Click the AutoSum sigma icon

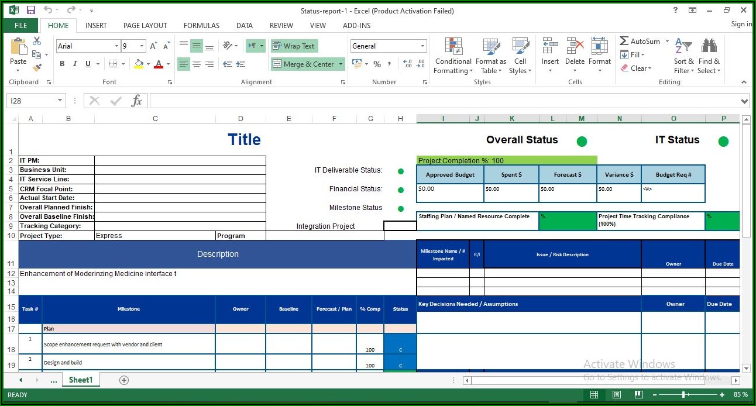(x=624, y=42)
